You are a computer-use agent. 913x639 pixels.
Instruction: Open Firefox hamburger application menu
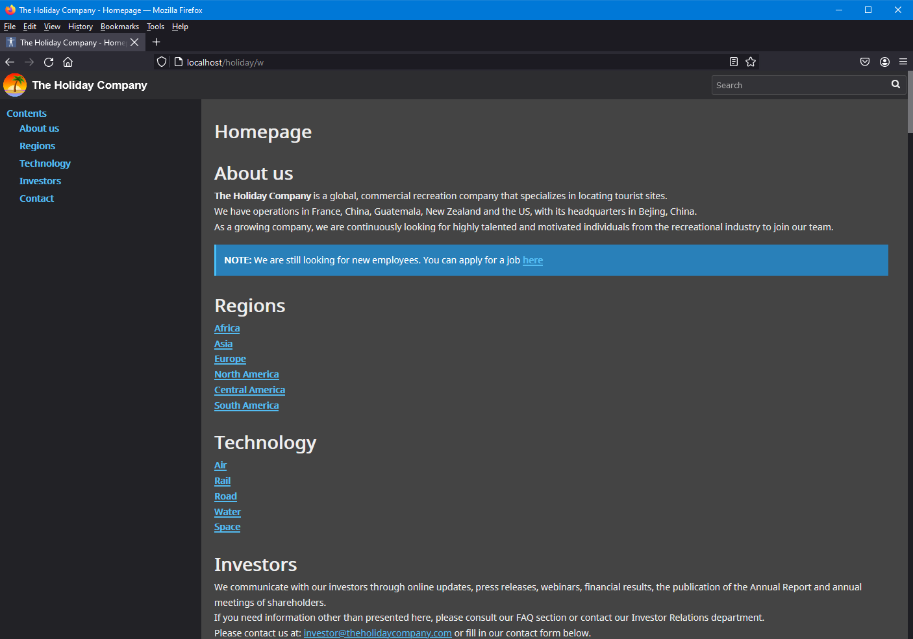[903, 62]
